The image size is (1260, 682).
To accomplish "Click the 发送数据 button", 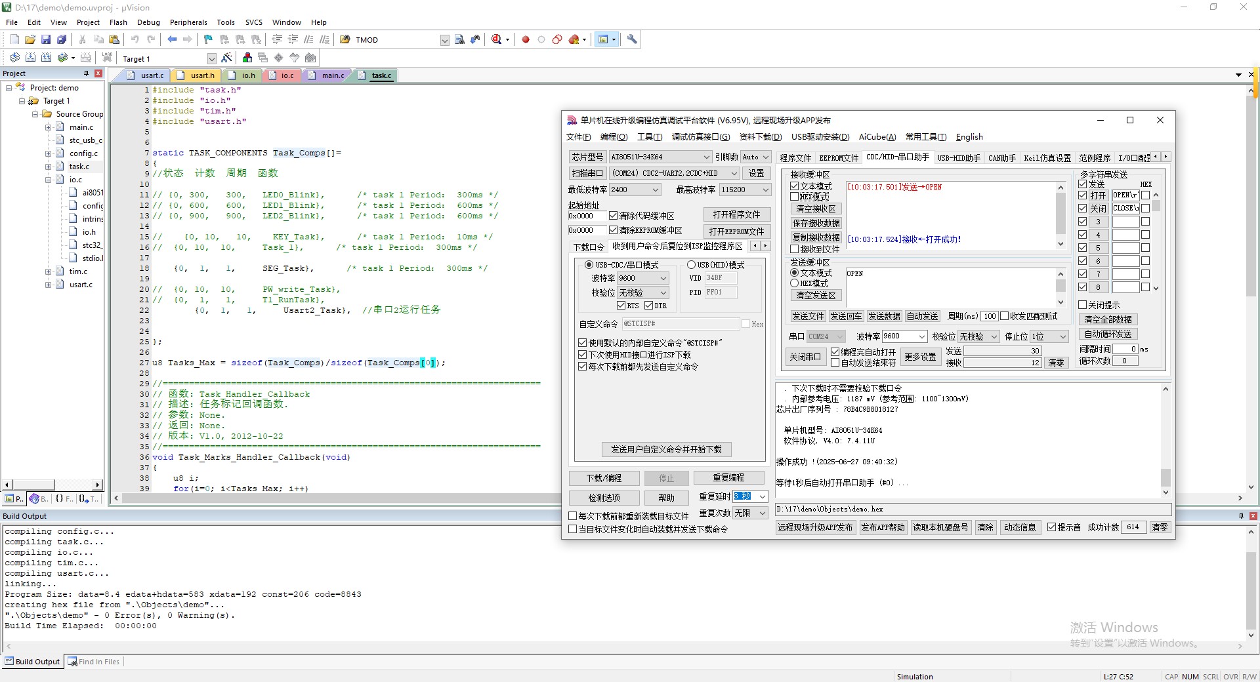I will coord(884,316).
